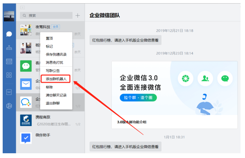
Task: Open the Messages chat bubble icon
Action: click(9, 34)
